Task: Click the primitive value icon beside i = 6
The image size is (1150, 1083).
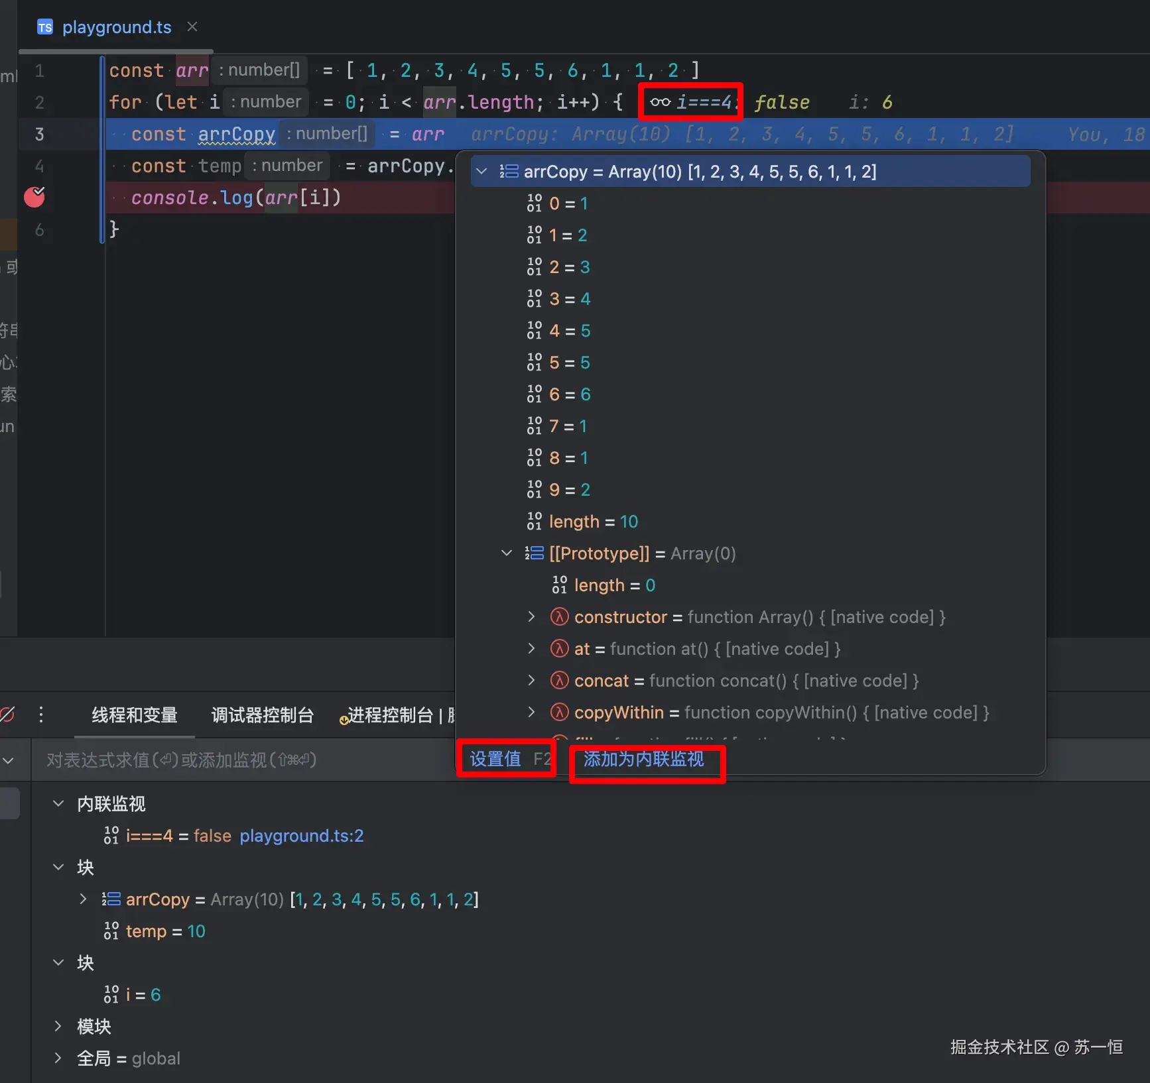Action: (111, 995)
